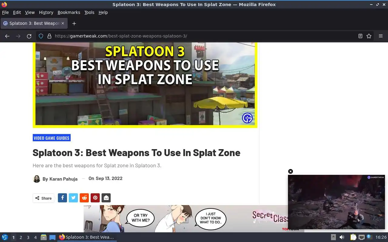Image resolution: width=388 pixels, height=242 pixels.
Task: Bookmark this page with star icon
Action: [369, 36]
